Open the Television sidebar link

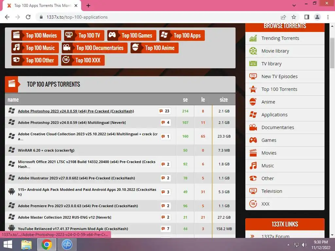pos(272,191)
